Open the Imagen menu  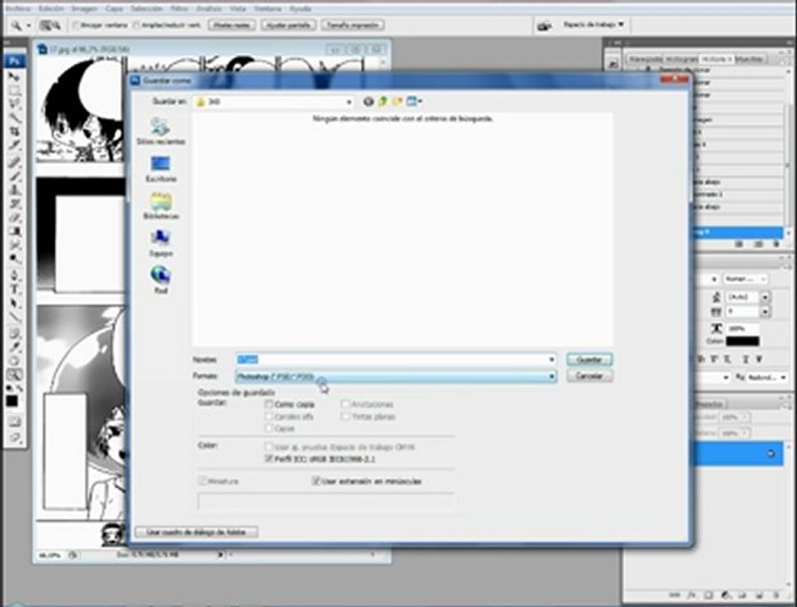(x=83, y=8)
